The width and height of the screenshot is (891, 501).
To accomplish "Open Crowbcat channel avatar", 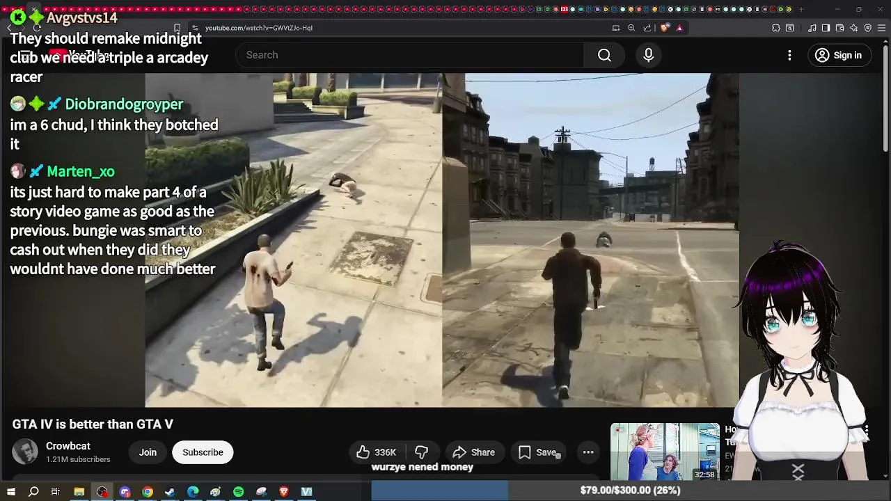I will [x=25, y=452].
